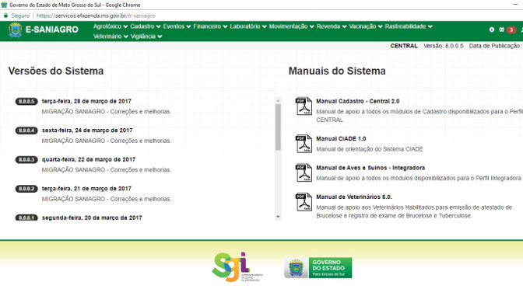523x289 pixels.
Task: Click the round white circle icon beside the envelope
Action: pyautogui.click(x=492, y=30)
